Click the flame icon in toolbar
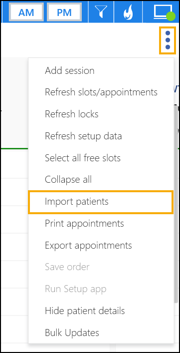 click(x=128, y=11)
